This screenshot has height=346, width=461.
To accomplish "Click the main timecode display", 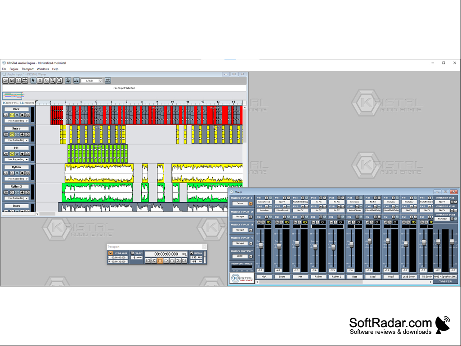I will coord(166,254).
